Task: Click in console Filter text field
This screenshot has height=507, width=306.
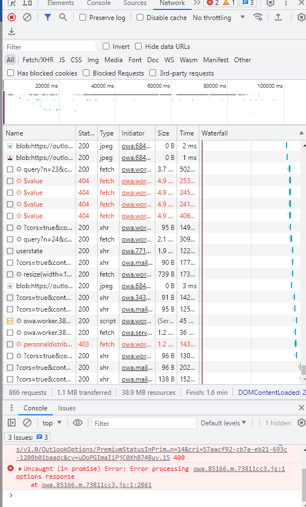Action: [144, 423]
